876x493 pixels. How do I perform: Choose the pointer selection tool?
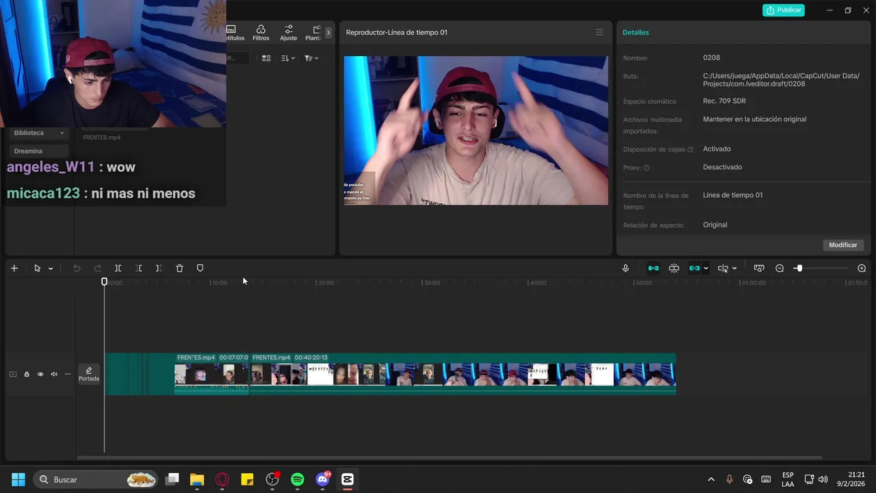[x=38, y=268]
